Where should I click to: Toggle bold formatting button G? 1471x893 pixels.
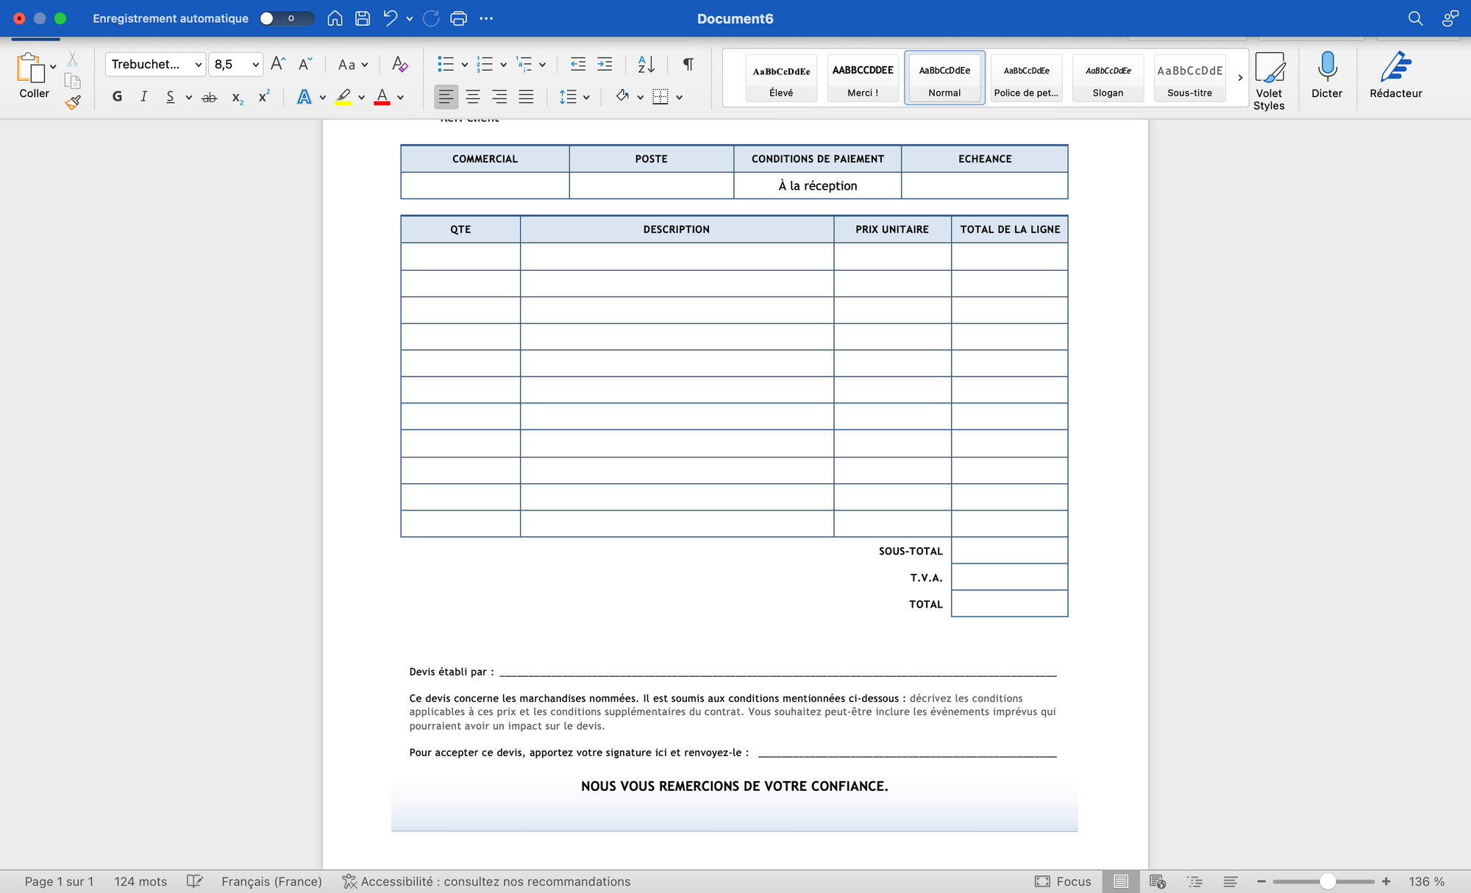[117, 96]
